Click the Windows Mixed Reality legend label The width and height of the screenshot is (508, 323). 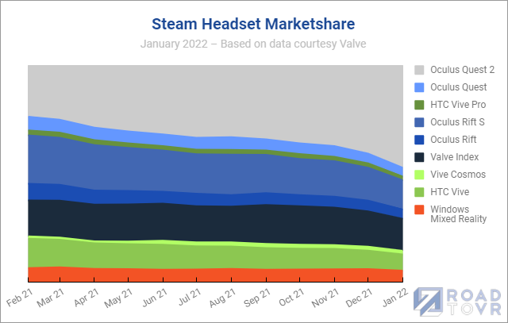click(x=459, y=214)
